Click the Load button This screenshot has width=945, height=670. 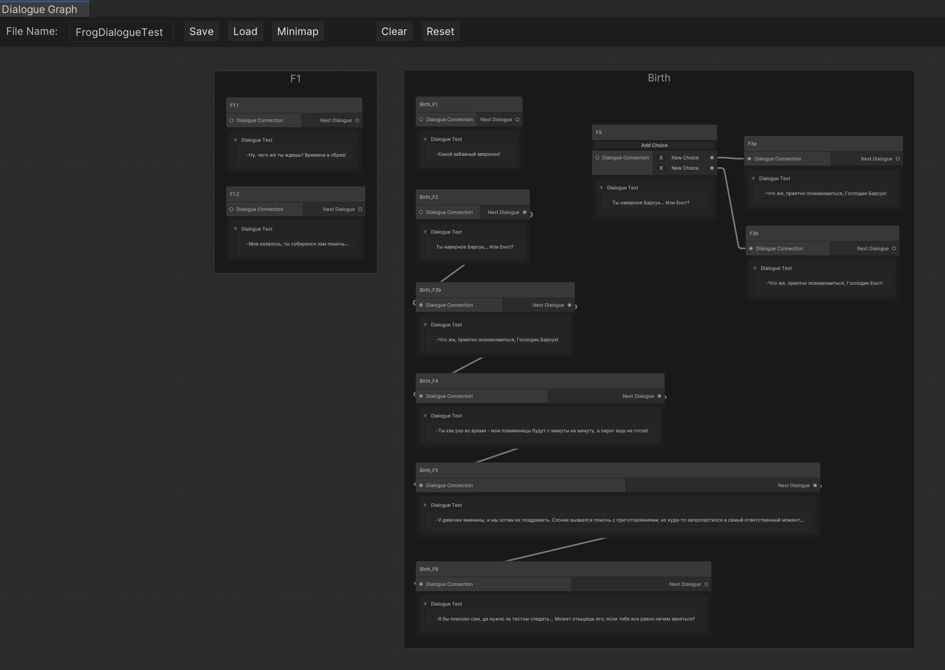245,32
